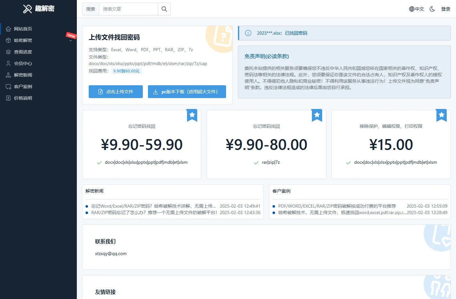
Task: Open case 哈希破解技术，无需上传文件 article
Action: (x=342, y=212)
